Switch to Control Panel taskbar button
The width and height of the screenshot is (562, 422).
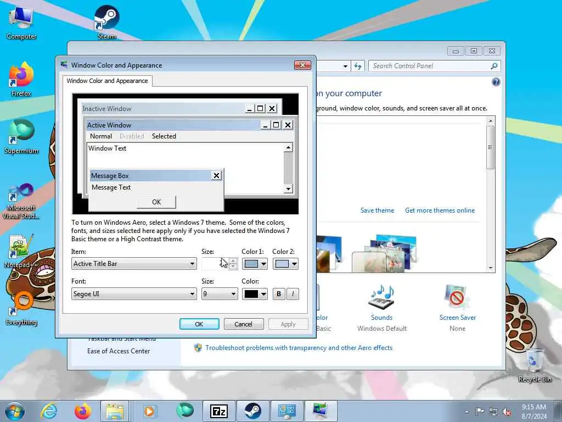point(286,411)
